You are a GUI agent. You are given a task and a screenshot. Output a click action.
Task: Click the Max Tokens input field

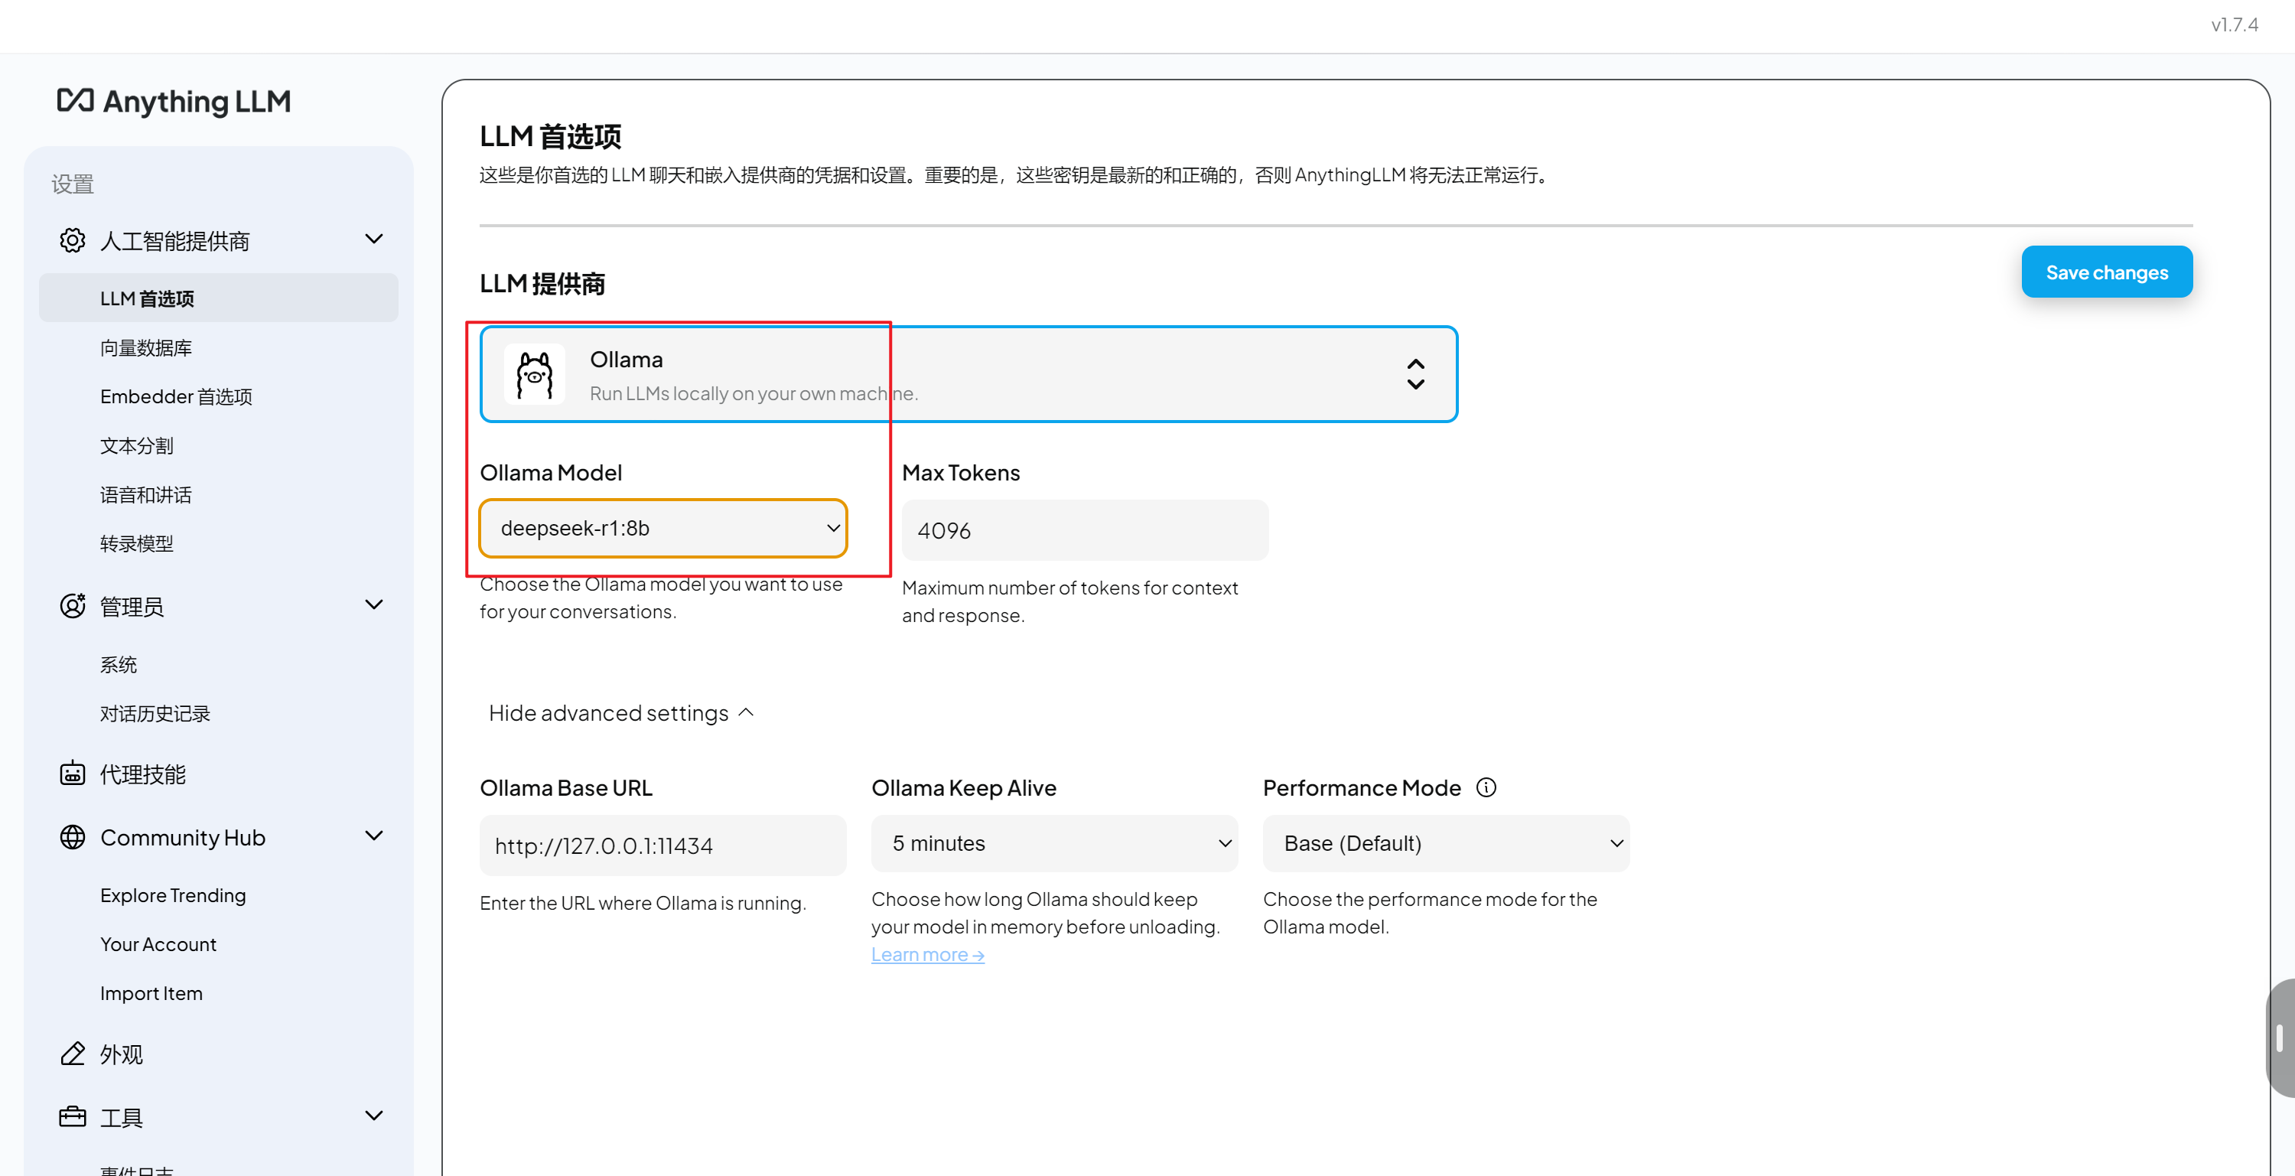(x=1084, y=531)
